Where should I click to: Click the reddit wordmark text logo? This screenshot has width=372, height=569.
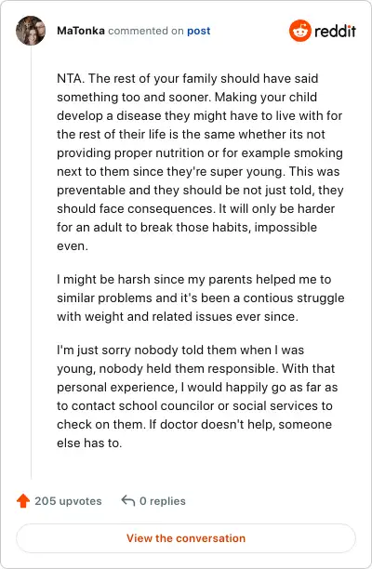tap(335, 32)
